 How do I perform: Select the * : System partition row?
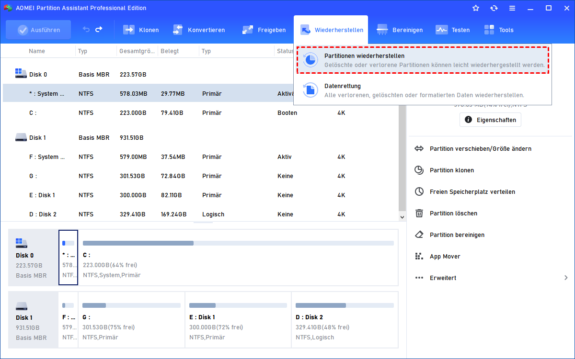(201, 93)
